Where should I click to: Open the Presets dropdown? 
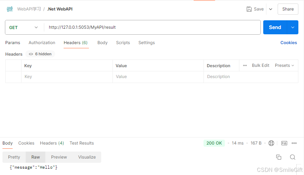click(x=284, y=65)
